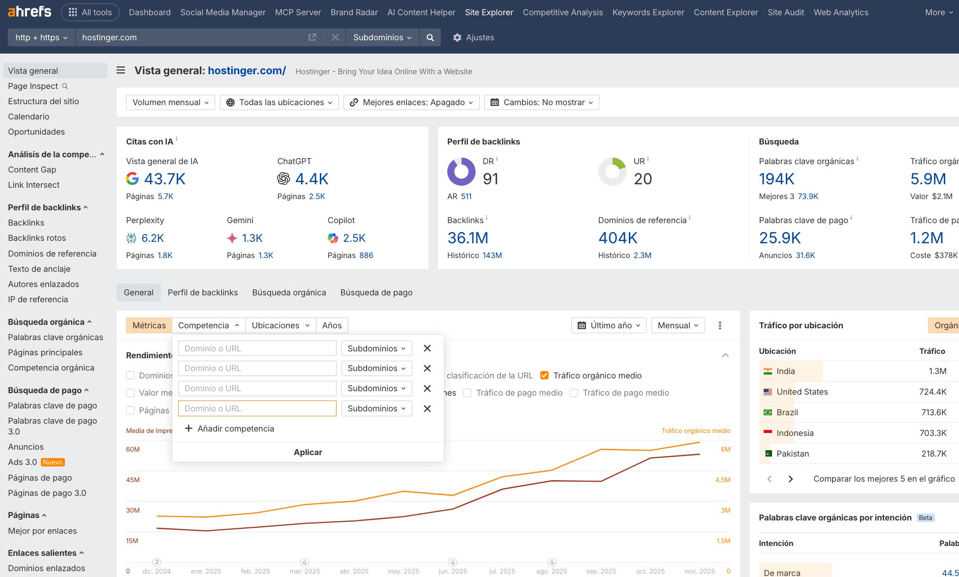Uncheck Tráfico orgánico medio checkbox
Screen dimensions: 959x577
pyautogui.click(x=544, y=375)
